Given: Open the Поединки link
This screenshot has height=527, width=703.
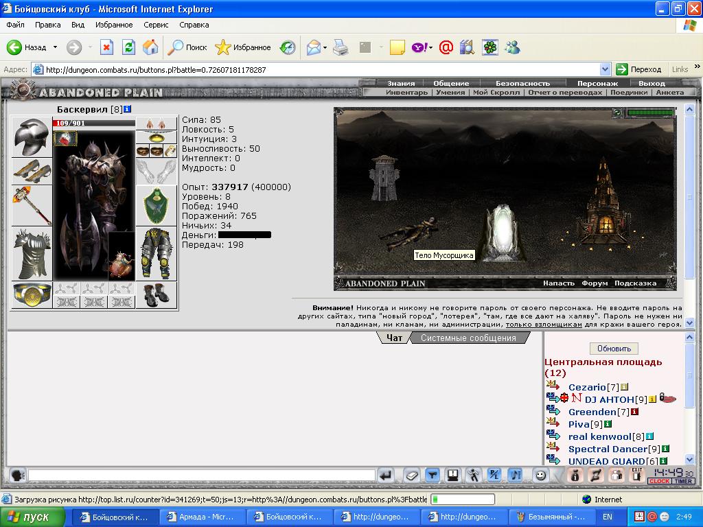Looking at the screenshot, I should 629,93.
